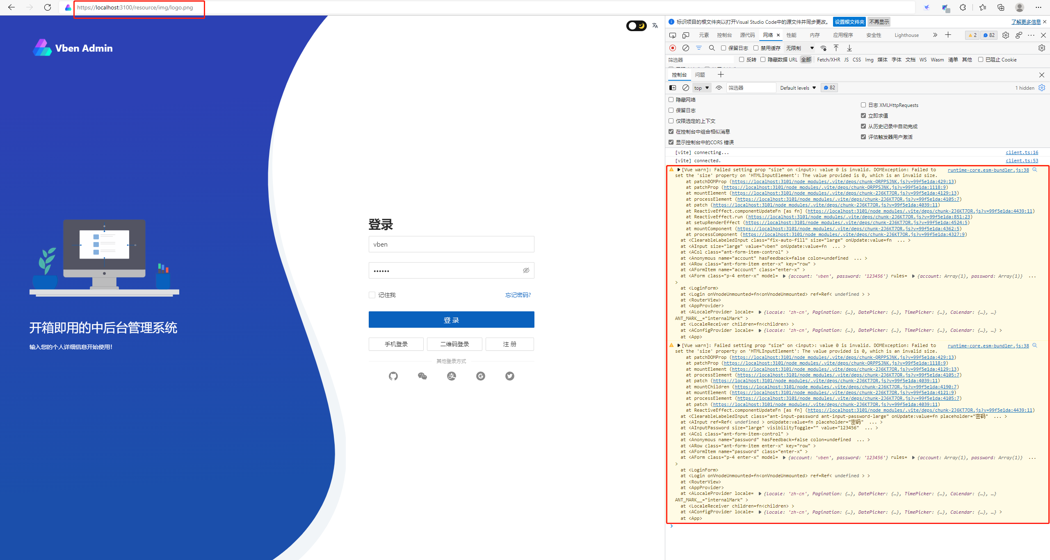
Task: Switch to the 元素 Elements tab
Action: 704,35
